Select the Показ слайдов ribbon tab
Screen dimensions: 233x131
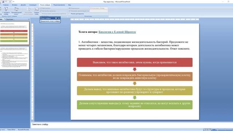[x=45, y=5]
